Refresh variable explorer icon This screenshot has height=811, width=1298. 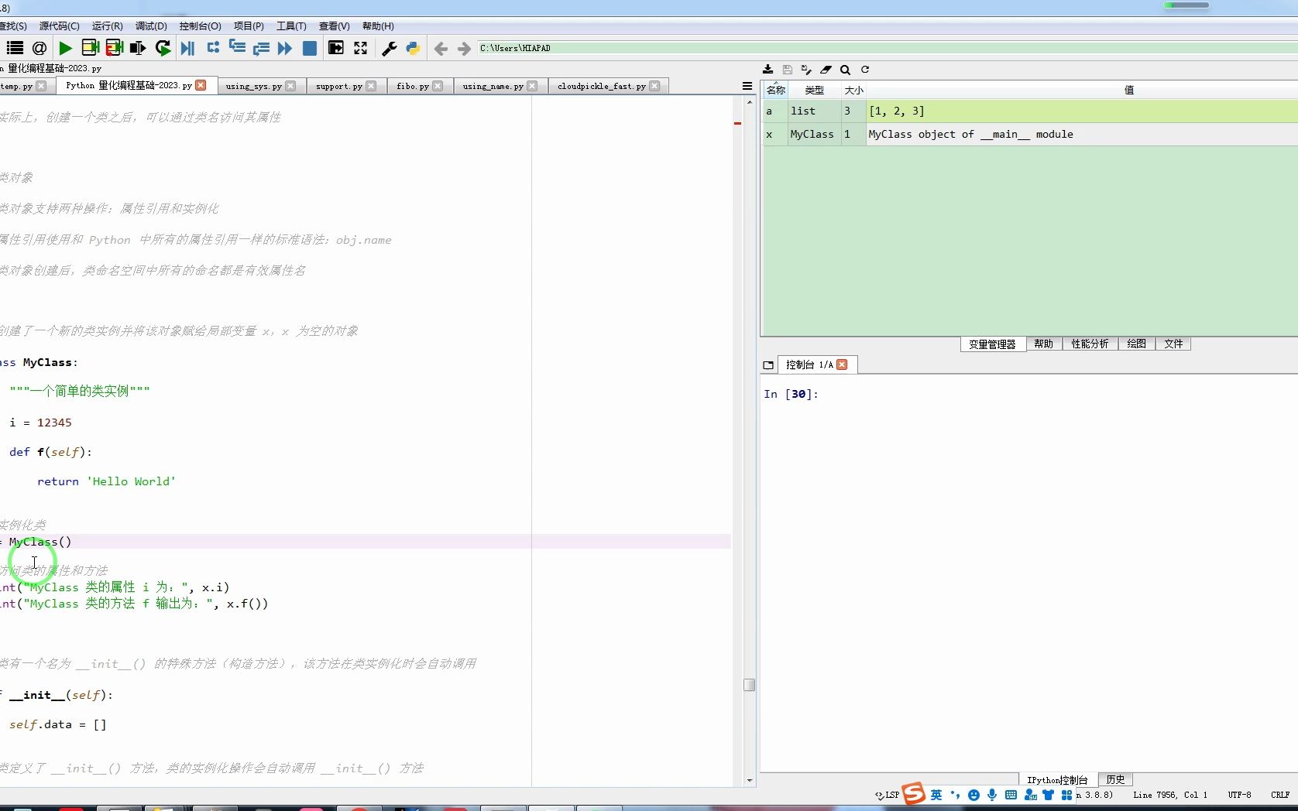coord(865,70)
